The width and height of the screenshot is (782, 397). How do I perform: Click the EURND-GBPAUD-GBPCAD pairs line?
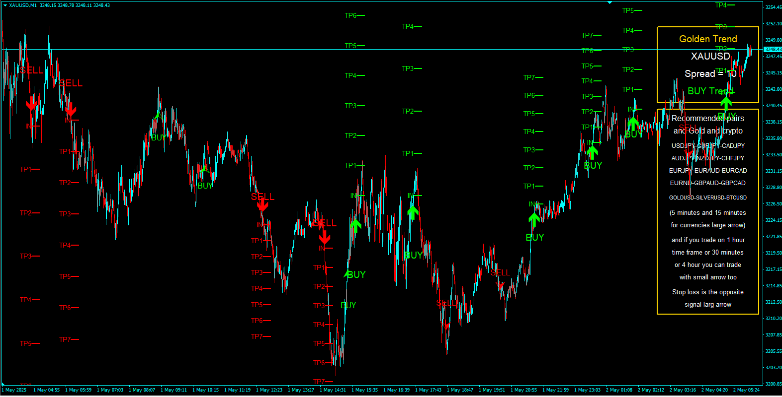tap(708, 183)
